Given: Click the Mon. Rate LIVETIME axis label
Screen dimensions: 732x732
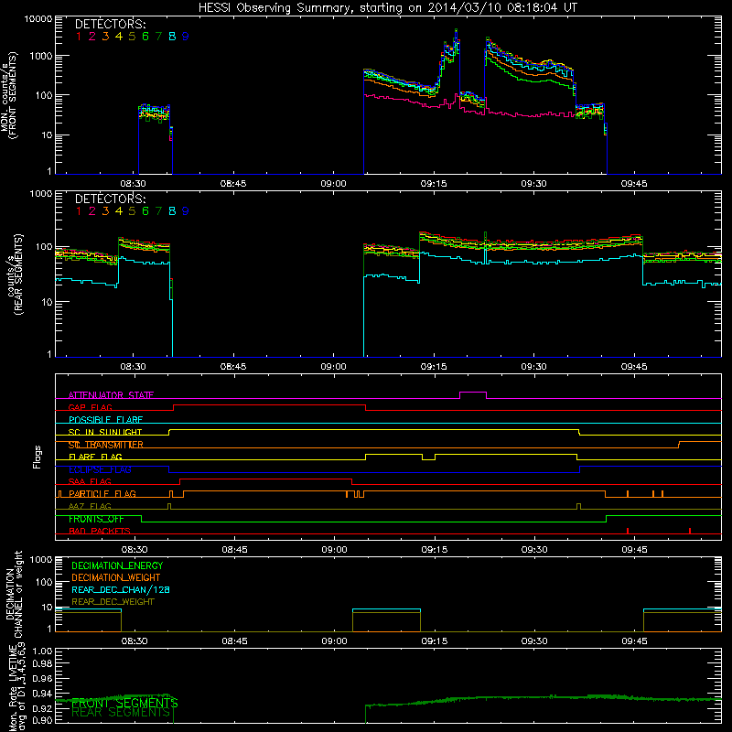Looking at the screenshot, I should click(x=13, y=687).
